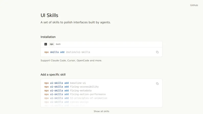Click the word skills in install command

(54, 52)
